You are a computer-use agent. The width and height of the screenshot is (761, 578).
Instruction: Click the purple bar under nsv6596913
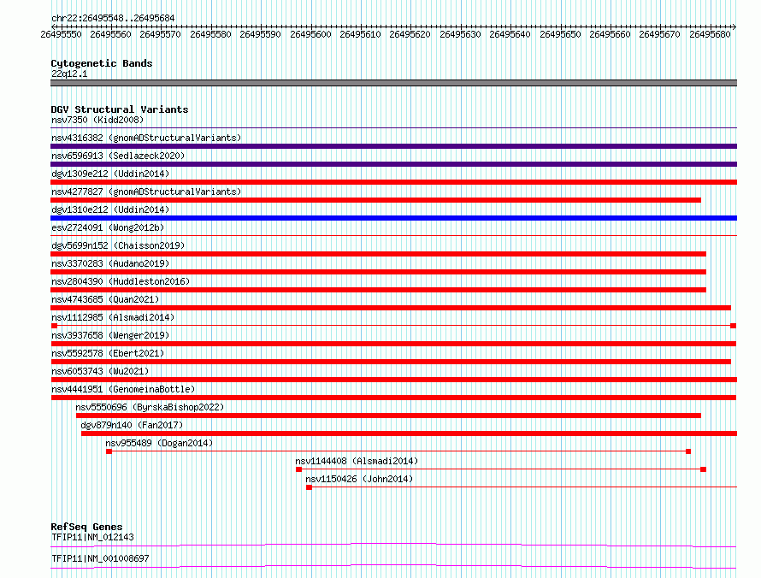pos(393,164)
